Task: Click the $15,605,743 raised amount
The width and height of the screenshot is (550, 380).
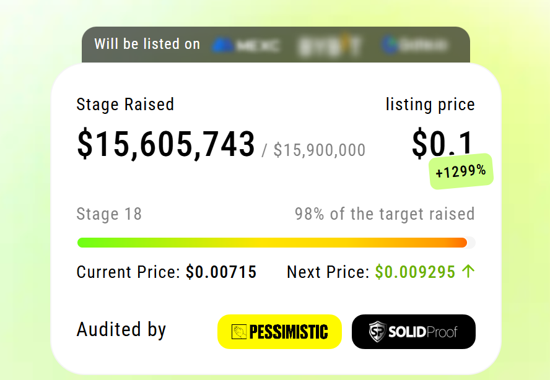Action: pyautogui.click(x=165, y=145)
